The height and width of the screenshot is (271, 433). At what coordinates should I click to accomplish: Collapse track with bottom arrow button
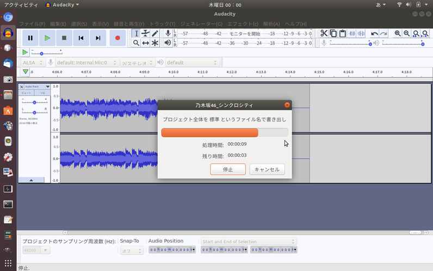[31, 180]
